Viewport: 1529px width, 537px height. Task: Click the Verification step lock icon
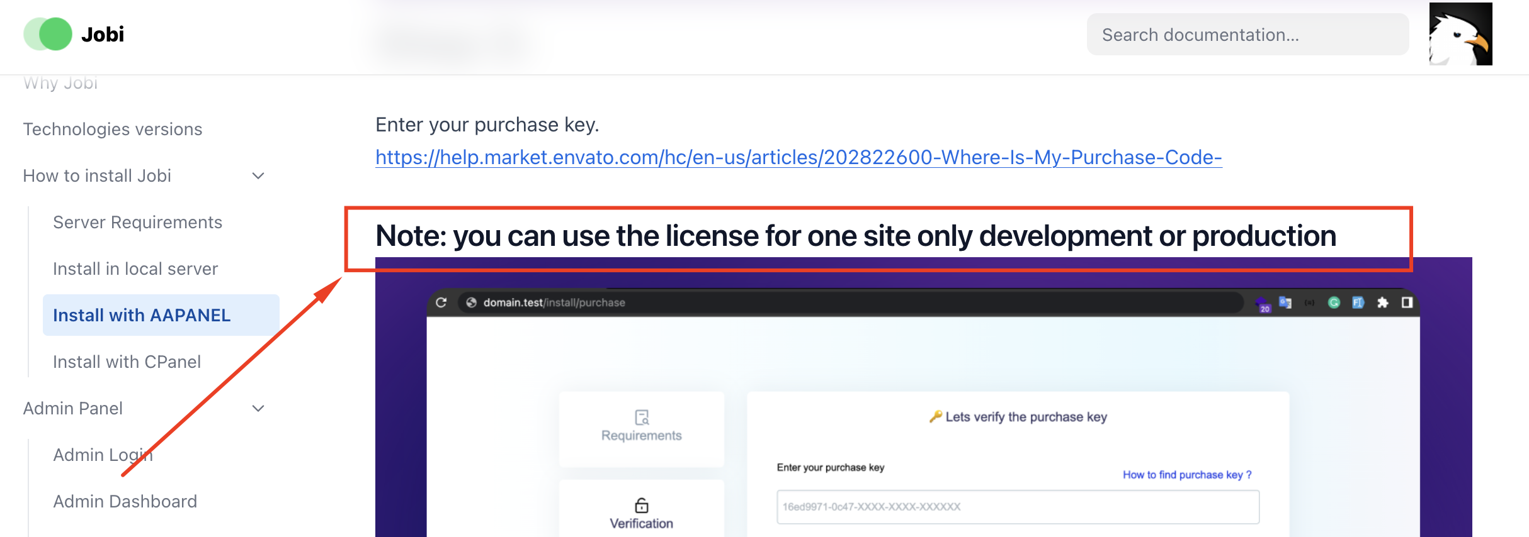(642, 505)
